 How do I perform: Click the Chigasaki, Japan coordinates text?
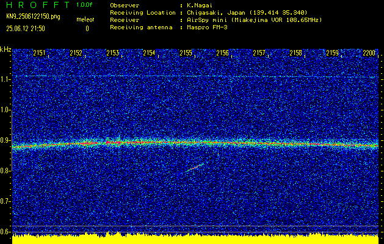(x=247, y=13)
